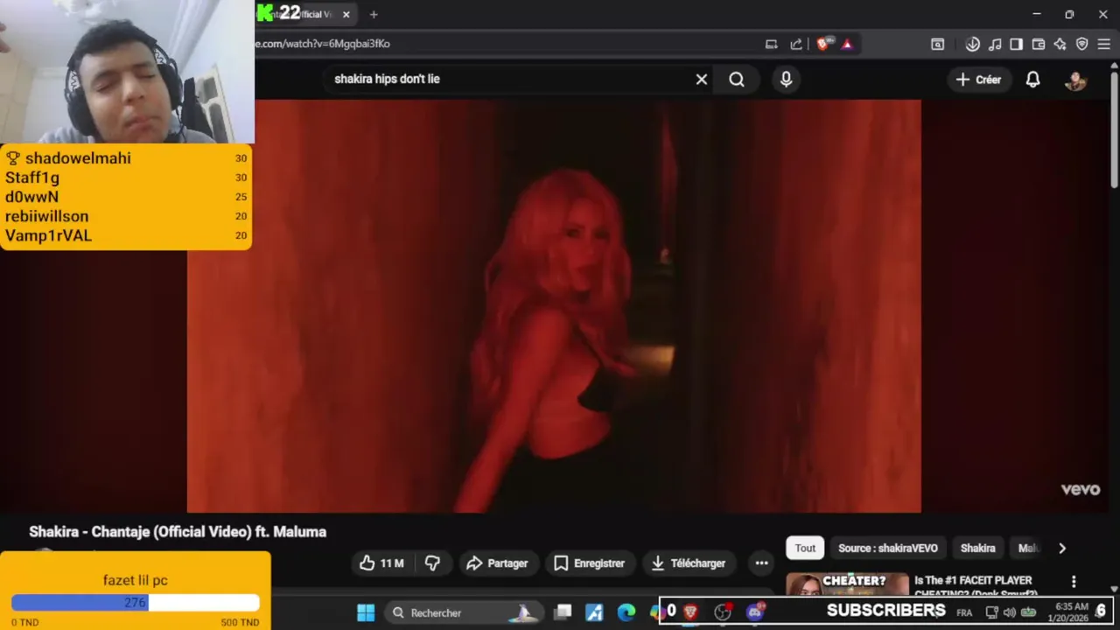The height and width of the screenshot is (630, 1120).
Task: Open the network tray icon
Action: (991, 612)
